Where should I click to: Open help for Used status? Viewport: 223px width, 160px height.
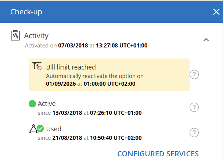[194, 133]
